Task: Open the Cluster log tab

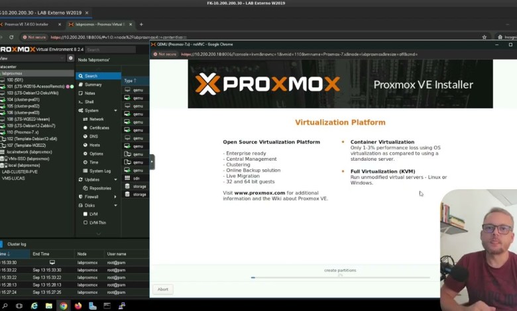Action: pyautogui.click(x=17, y=244)
